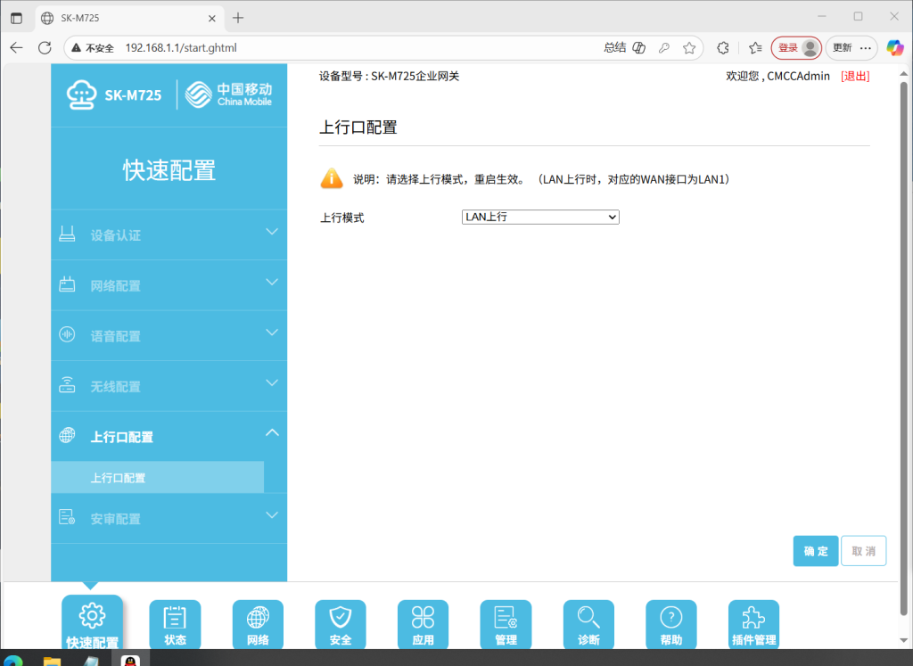Image resolution: width=913 pixels, height=666 pixels.
Task: Select the 快速配置 gear icon
Action: coord(92,621)
